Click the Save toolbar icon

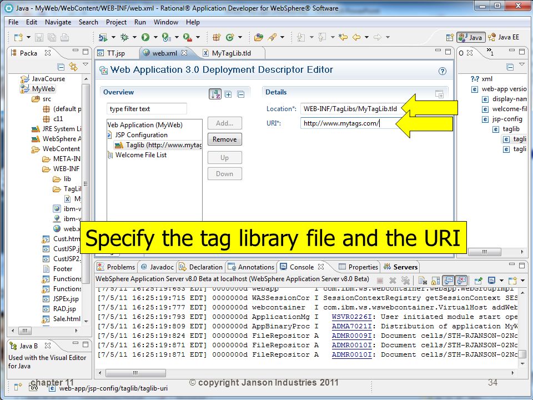(39, 37)
